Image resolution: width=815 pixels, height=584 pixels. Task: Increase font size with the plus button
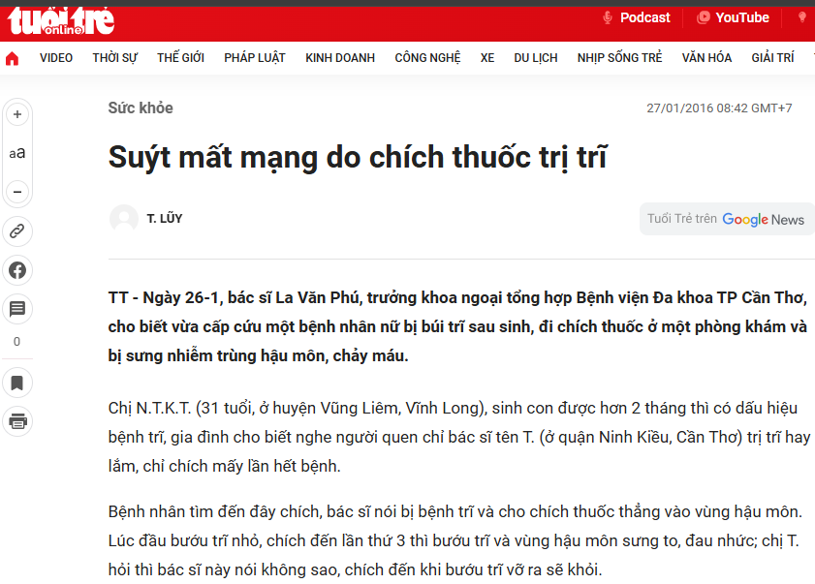pyautogui.click(x=17, y=114)
